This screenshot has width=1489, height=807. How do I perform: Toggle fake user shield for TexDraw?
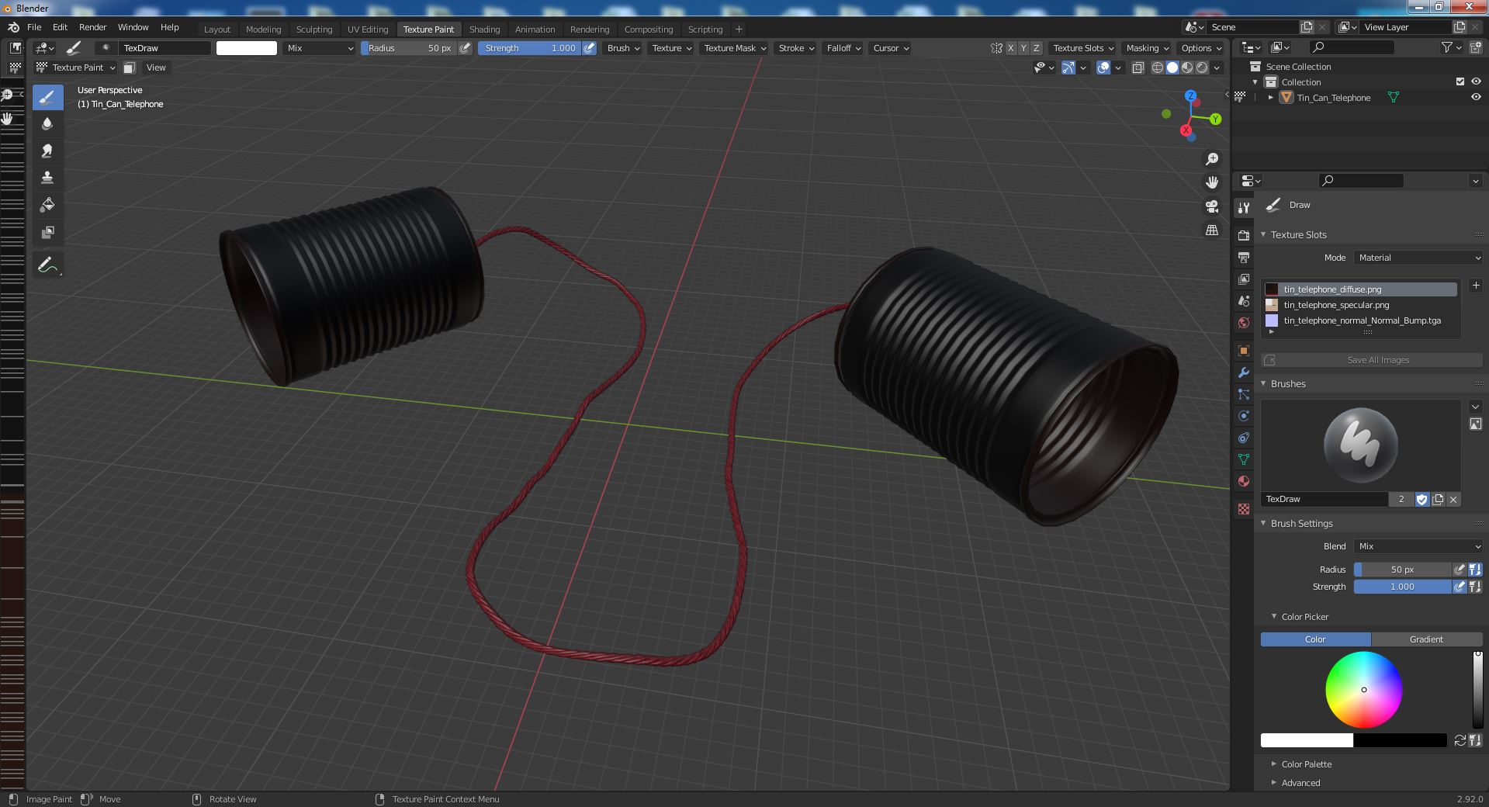(1421, 500)
